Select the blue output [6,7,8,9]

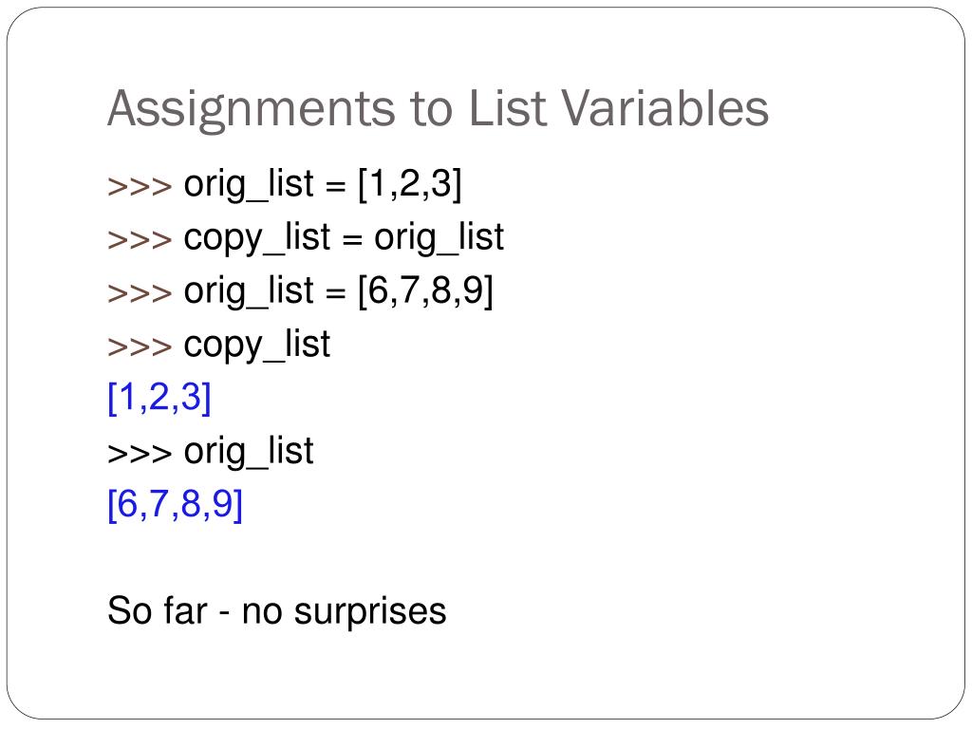175,505
